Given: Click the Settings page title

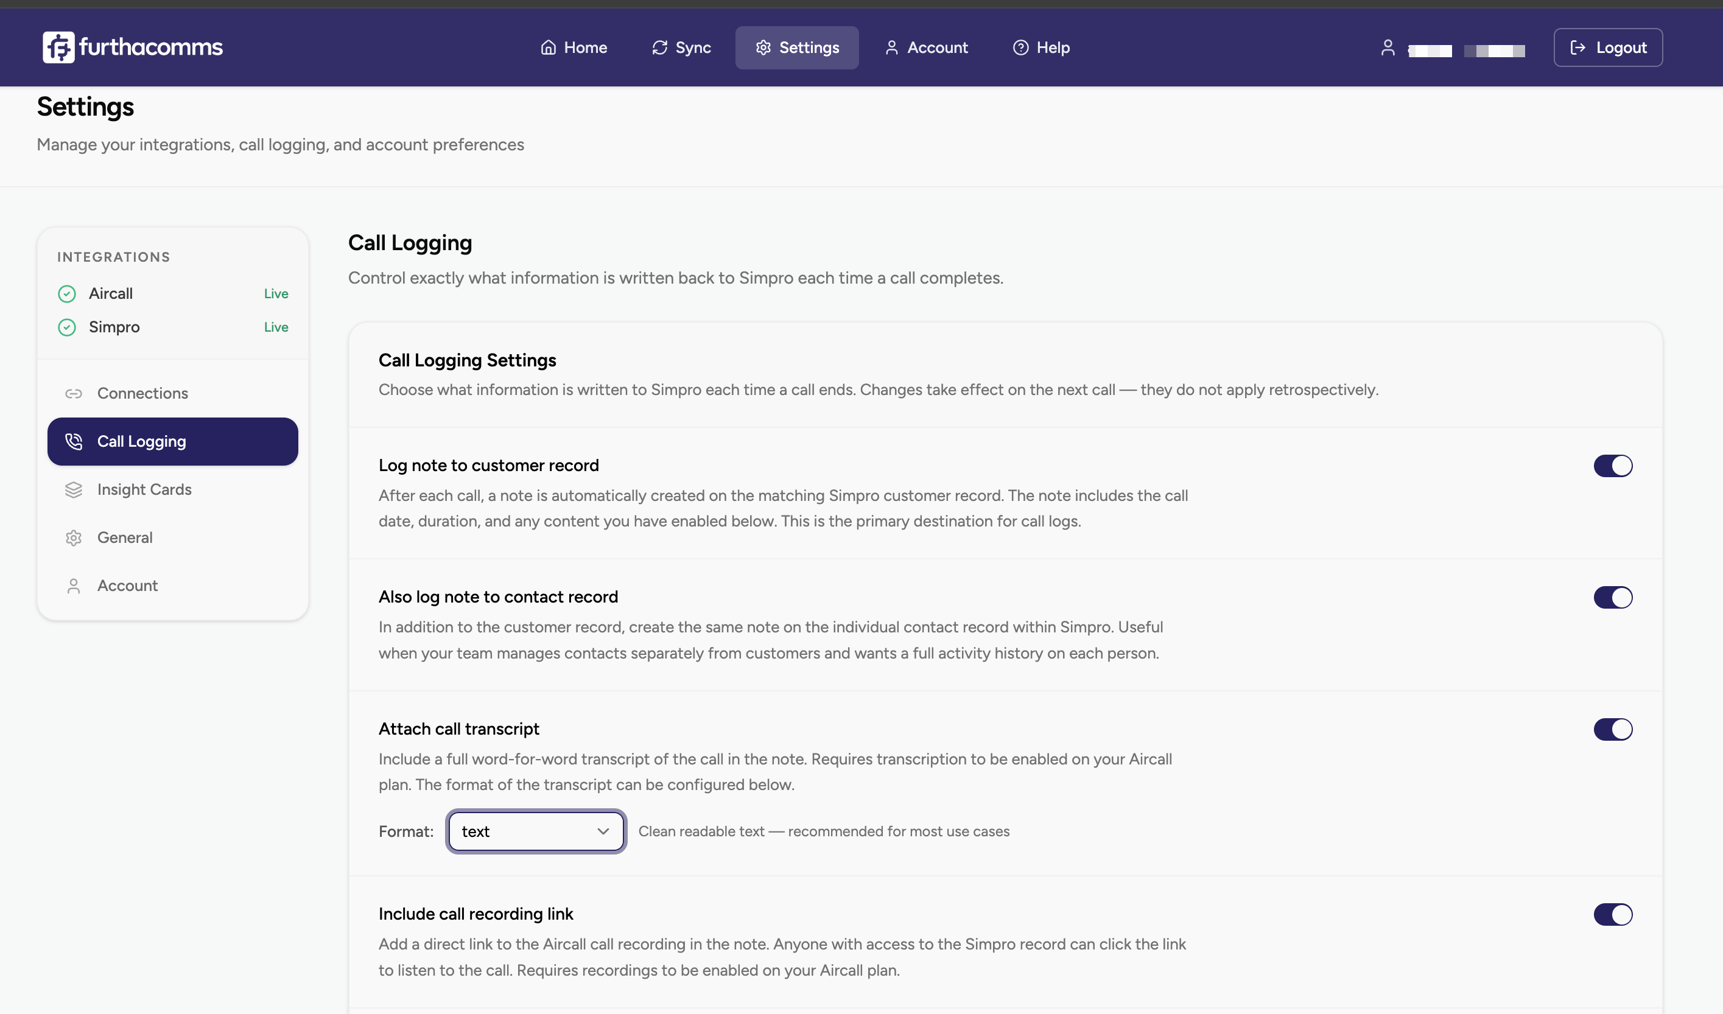Looking at the screenshot, I should (x=85, y=107).
